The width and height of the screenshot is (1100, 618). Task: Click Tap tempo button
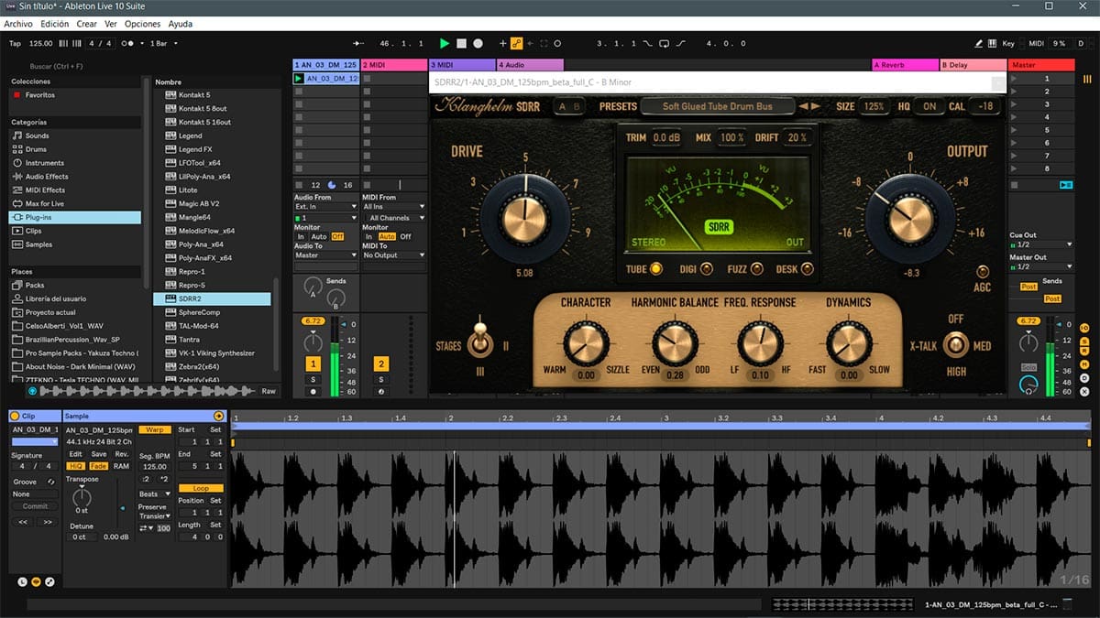pyautogui.click(x=15, y=43)
